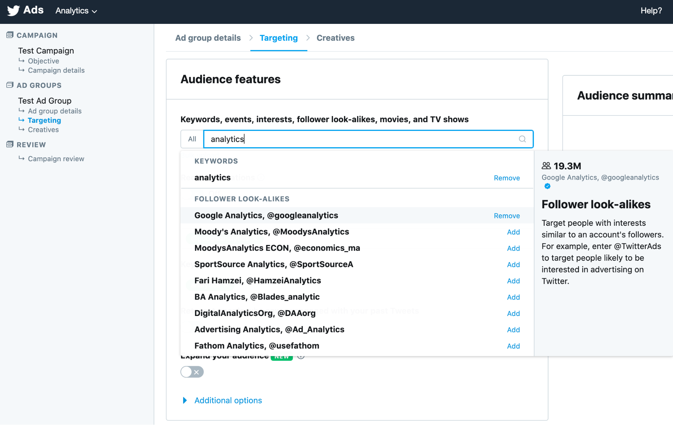The width and height of the screenshot is (673, 425).
Task: Toggle the Expand your audience switch
Action: 192,372
